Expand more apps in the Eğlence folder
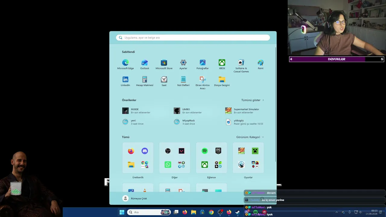The height and width of the screenshot is (217, 386). coord(218,165)
